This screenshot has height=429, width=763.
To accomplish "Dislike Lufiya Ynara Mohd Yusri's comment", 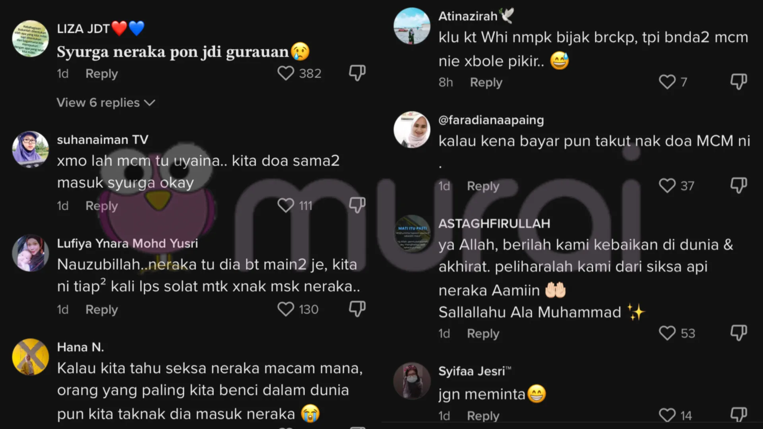I will (357, 309).
